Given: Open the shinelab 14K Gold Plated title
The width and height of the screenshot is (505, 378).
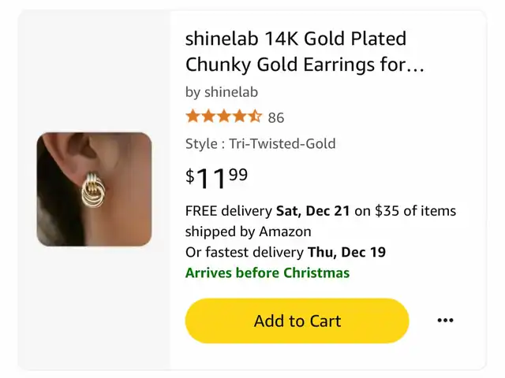Looking at the screenshot, I should pyautogui.click(x=296, y=39).
